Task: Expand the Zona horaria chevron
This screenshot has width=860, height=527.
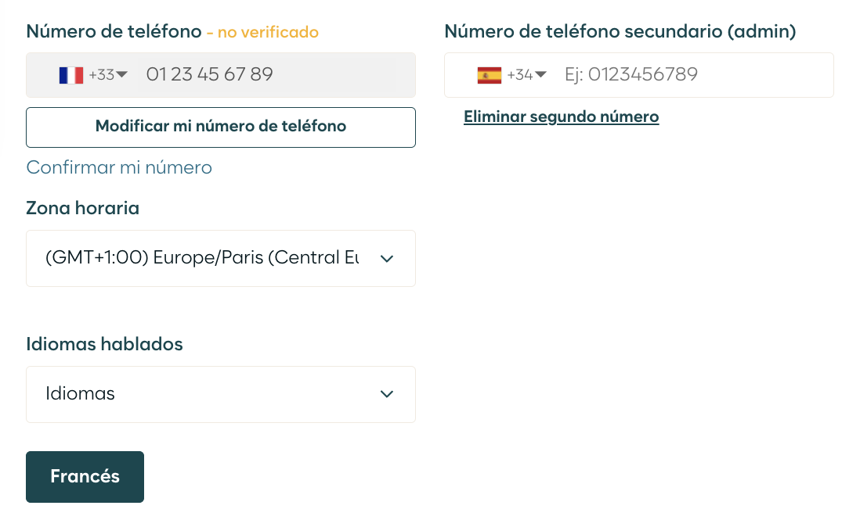Action: (387, 259)
